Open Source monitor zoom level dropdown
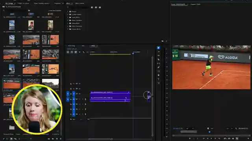This screenshot has height=141, width=252. pyautogui.click(x=190, y=128)
